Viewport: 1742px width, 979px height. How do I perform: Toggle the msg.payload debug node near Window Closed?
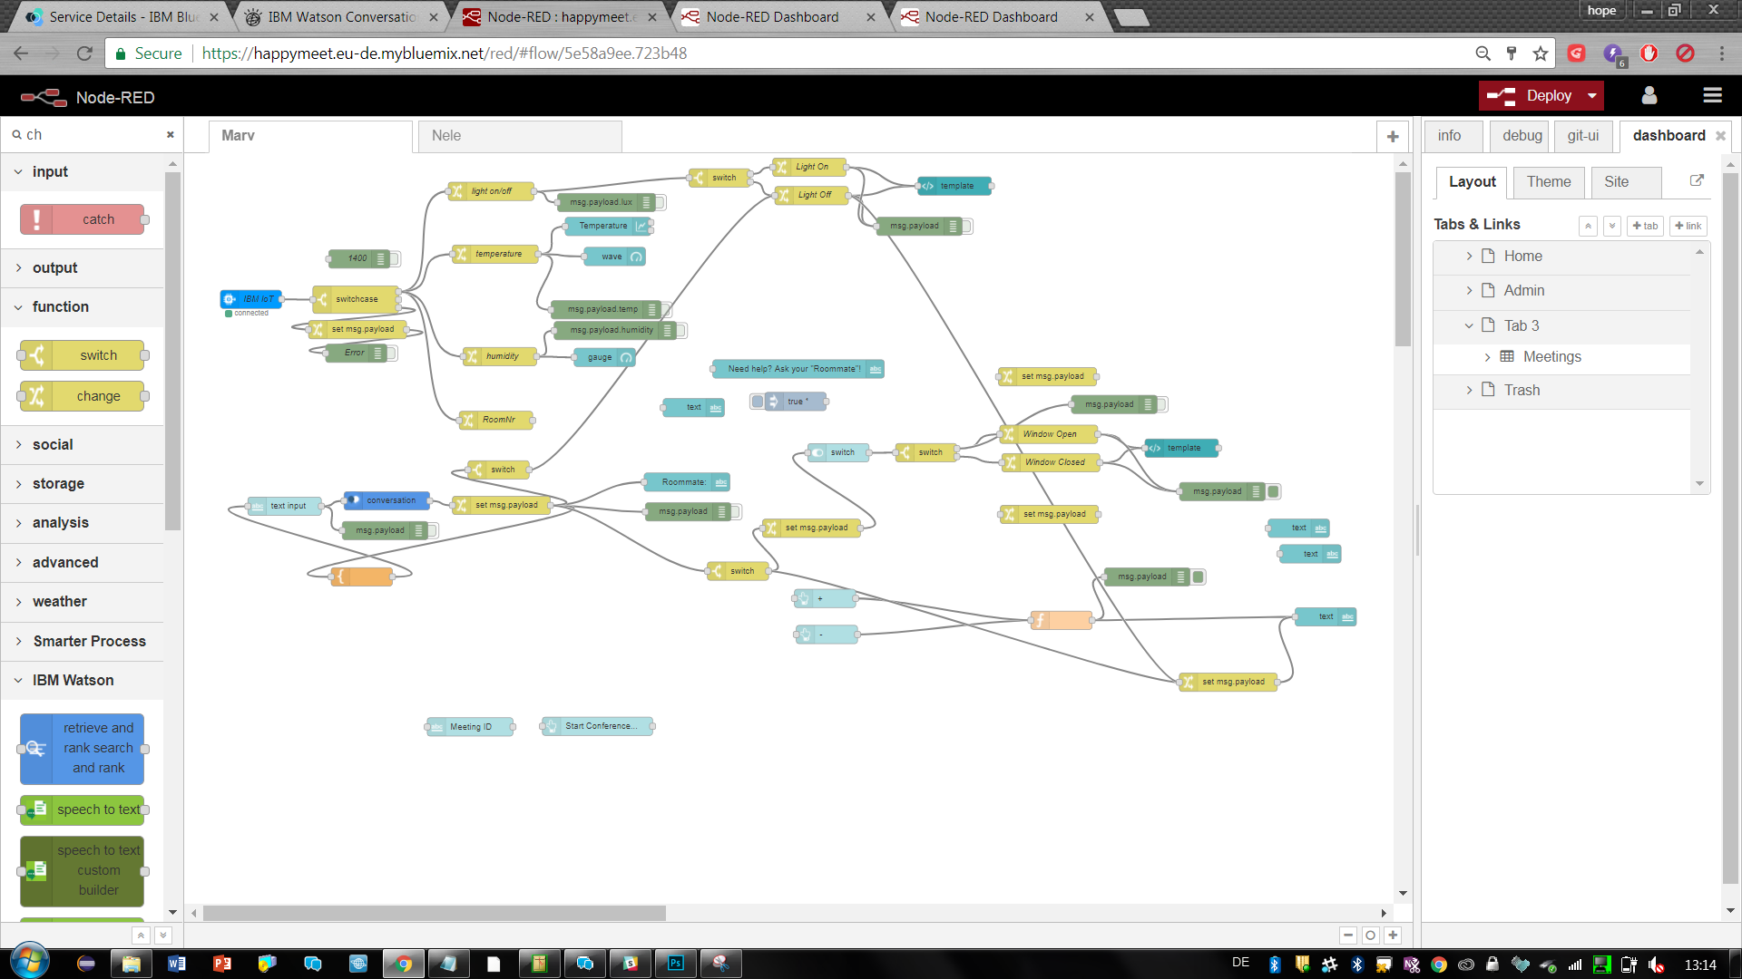click(x=1274, y=491)
